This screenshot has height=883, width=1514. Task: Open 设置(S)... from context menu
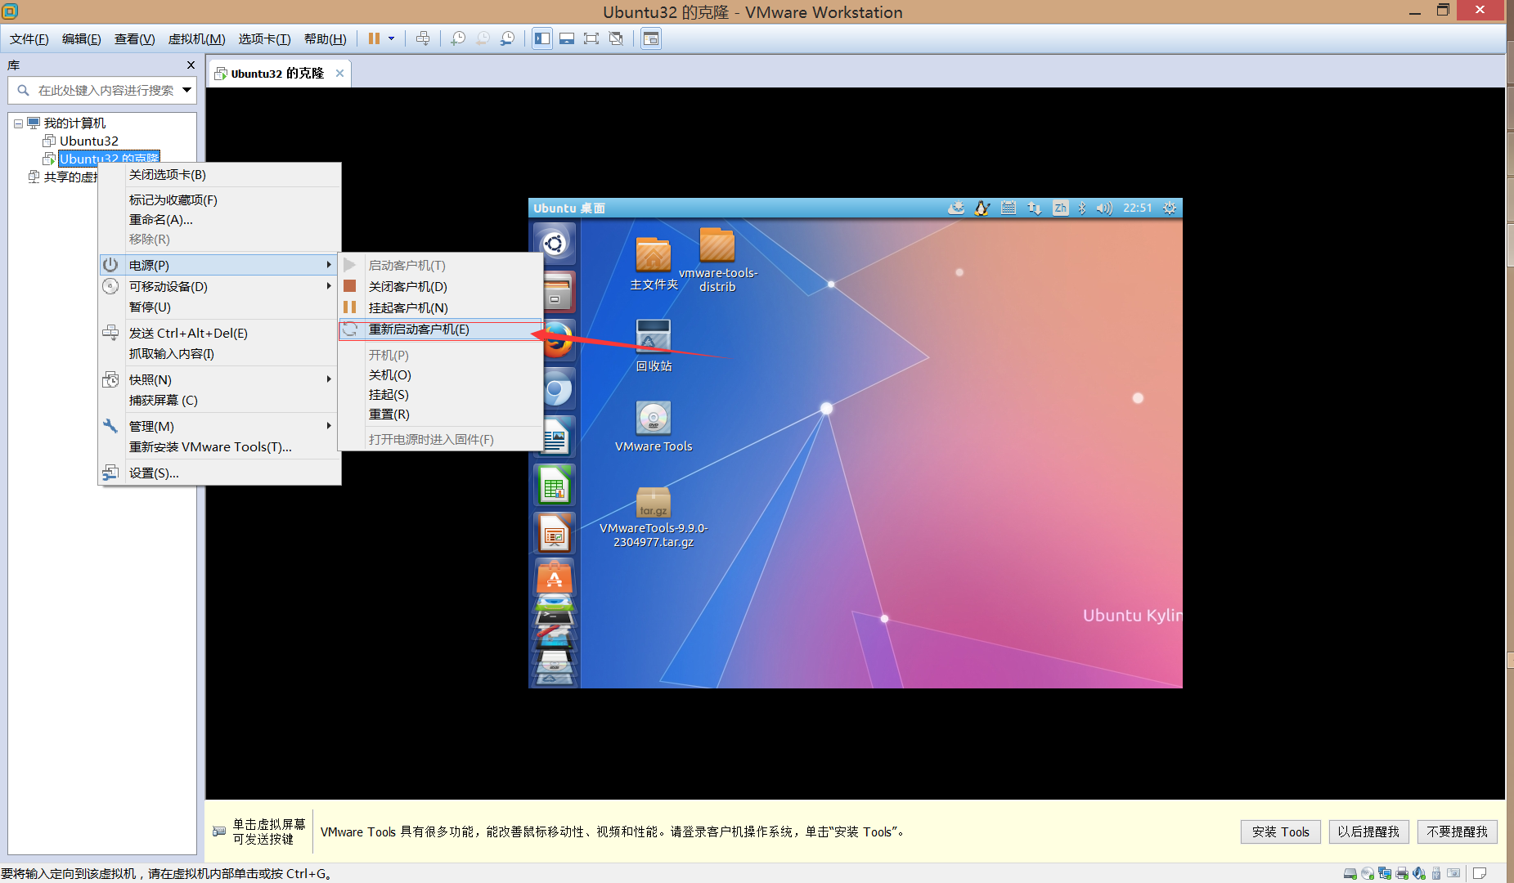pyautogui.click(x=219, y=473)
